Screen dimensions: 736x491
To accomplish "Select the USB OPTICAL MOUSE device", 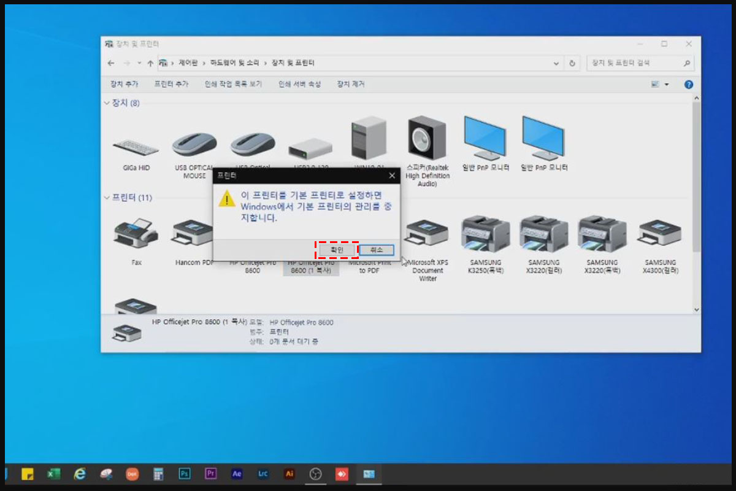I will [194, 155].
